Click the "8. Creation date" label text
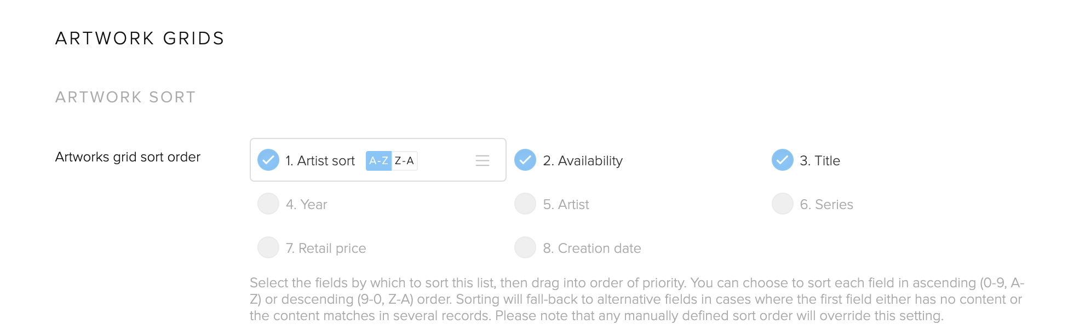The height and width of the screenshot is (336, 1068). pyautogui.click(x=592, y=248)
